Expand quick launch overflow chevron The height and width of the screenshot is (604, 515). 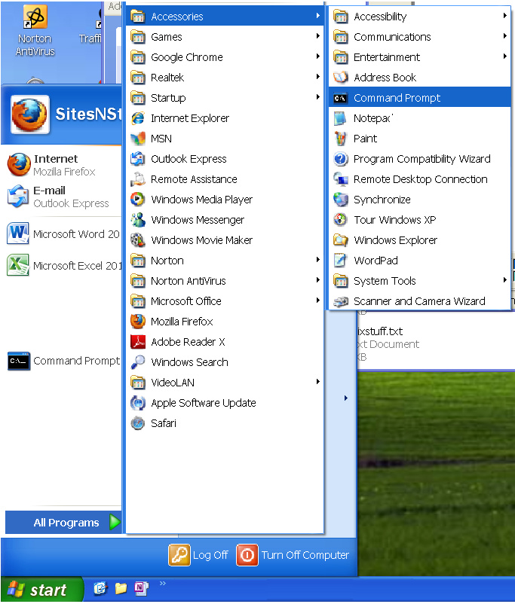(163, 583)
